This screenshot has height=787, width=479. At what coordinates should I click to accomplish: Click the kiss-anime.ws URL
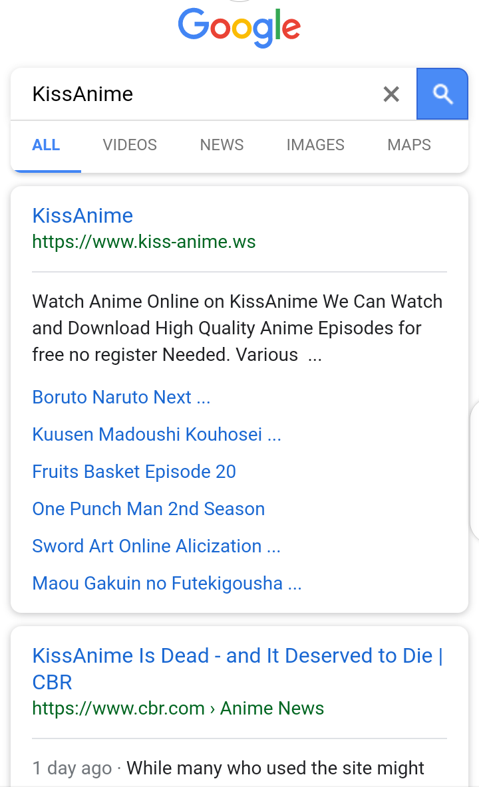pyautogui.click(x=144, y=241)
